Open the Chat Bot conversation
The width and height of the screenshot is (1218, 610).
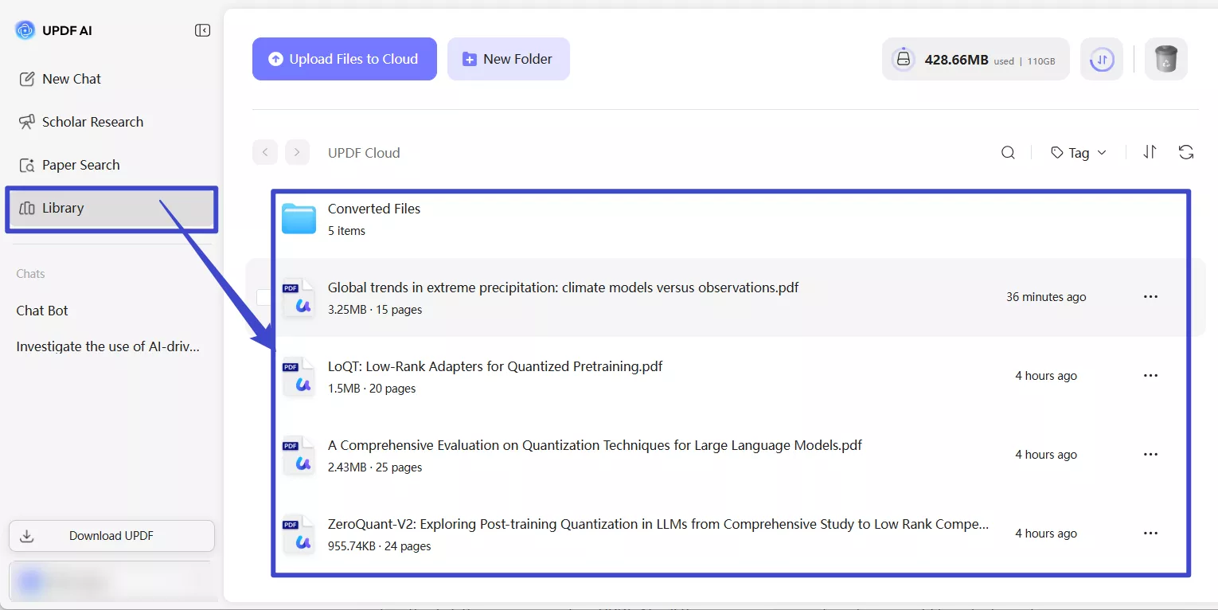tap(42, 311)
